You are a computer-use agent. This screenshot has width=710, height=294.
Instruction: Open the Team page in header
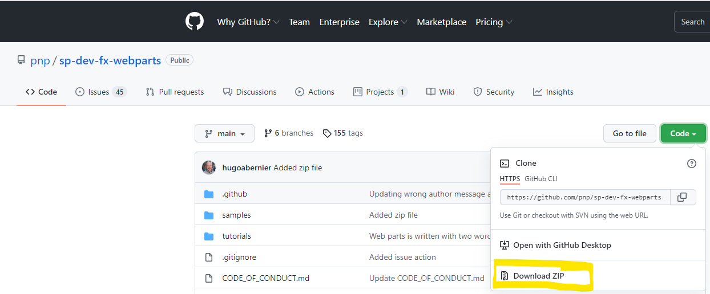(299, 22)
